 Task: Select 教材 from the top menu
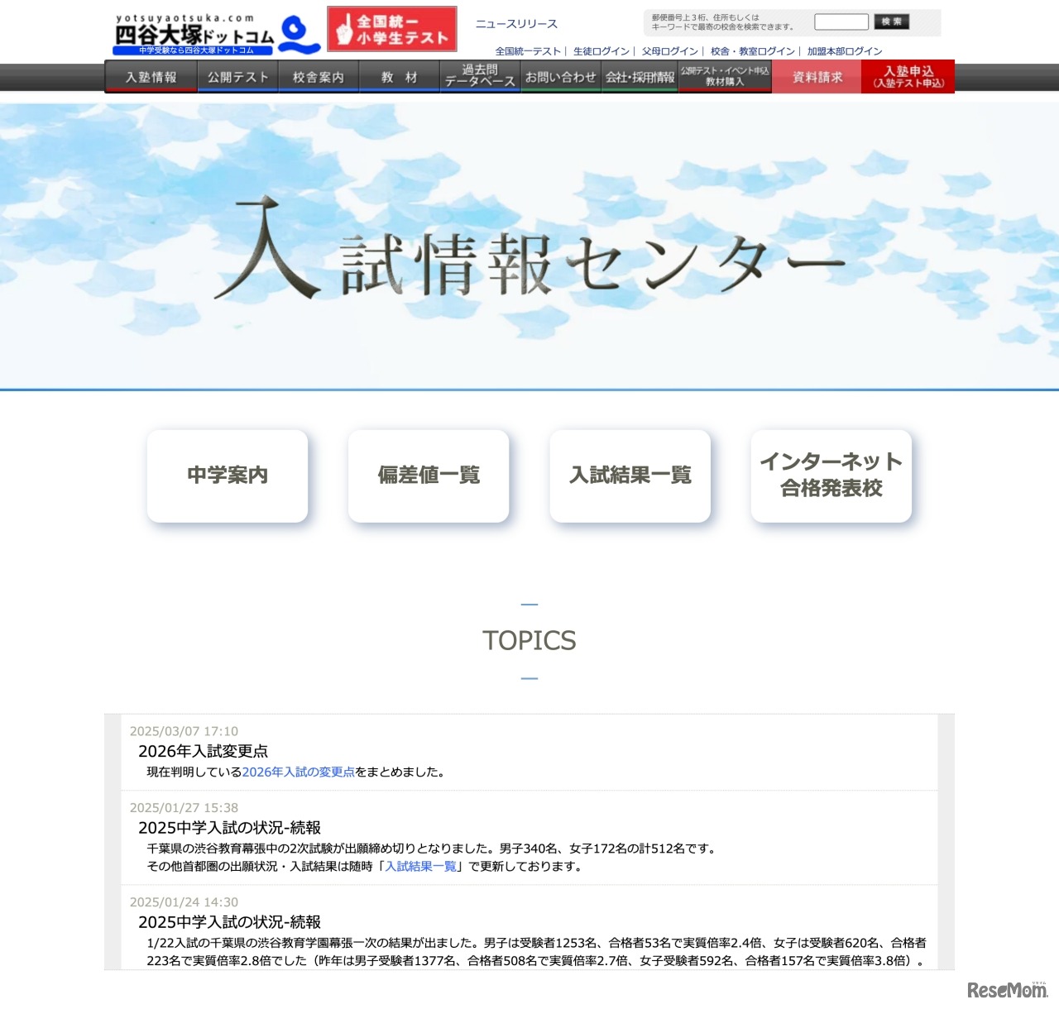pos(398,76)
